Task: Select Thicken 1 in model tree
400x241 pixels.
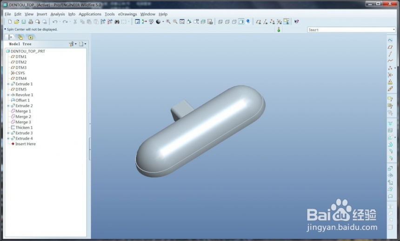Action: coord(22,127)
